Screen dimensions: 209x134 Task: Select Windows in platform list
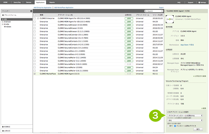point(8,27)
